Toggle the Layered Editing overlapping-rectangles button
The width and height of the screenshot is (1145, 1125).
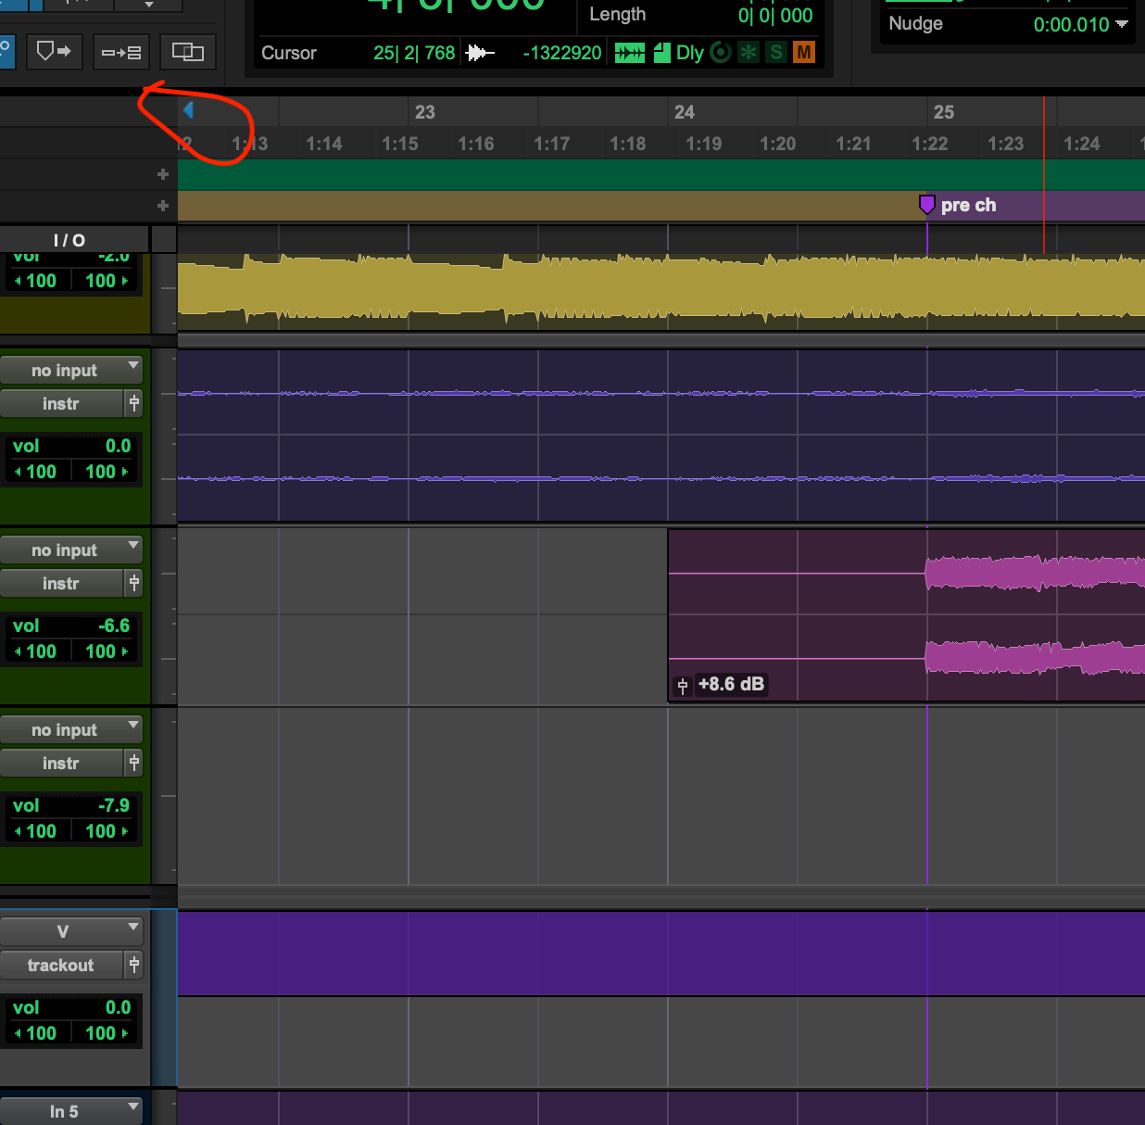188,52
